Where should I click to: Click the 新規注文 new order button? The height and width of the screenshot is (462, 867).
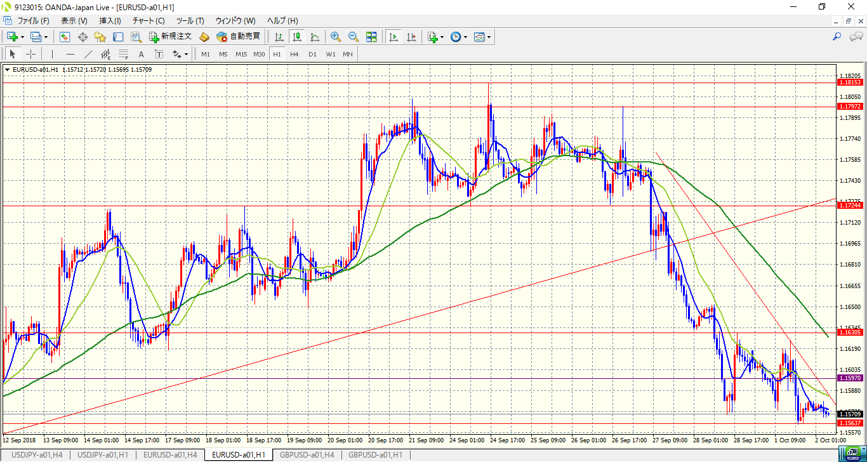170,37
